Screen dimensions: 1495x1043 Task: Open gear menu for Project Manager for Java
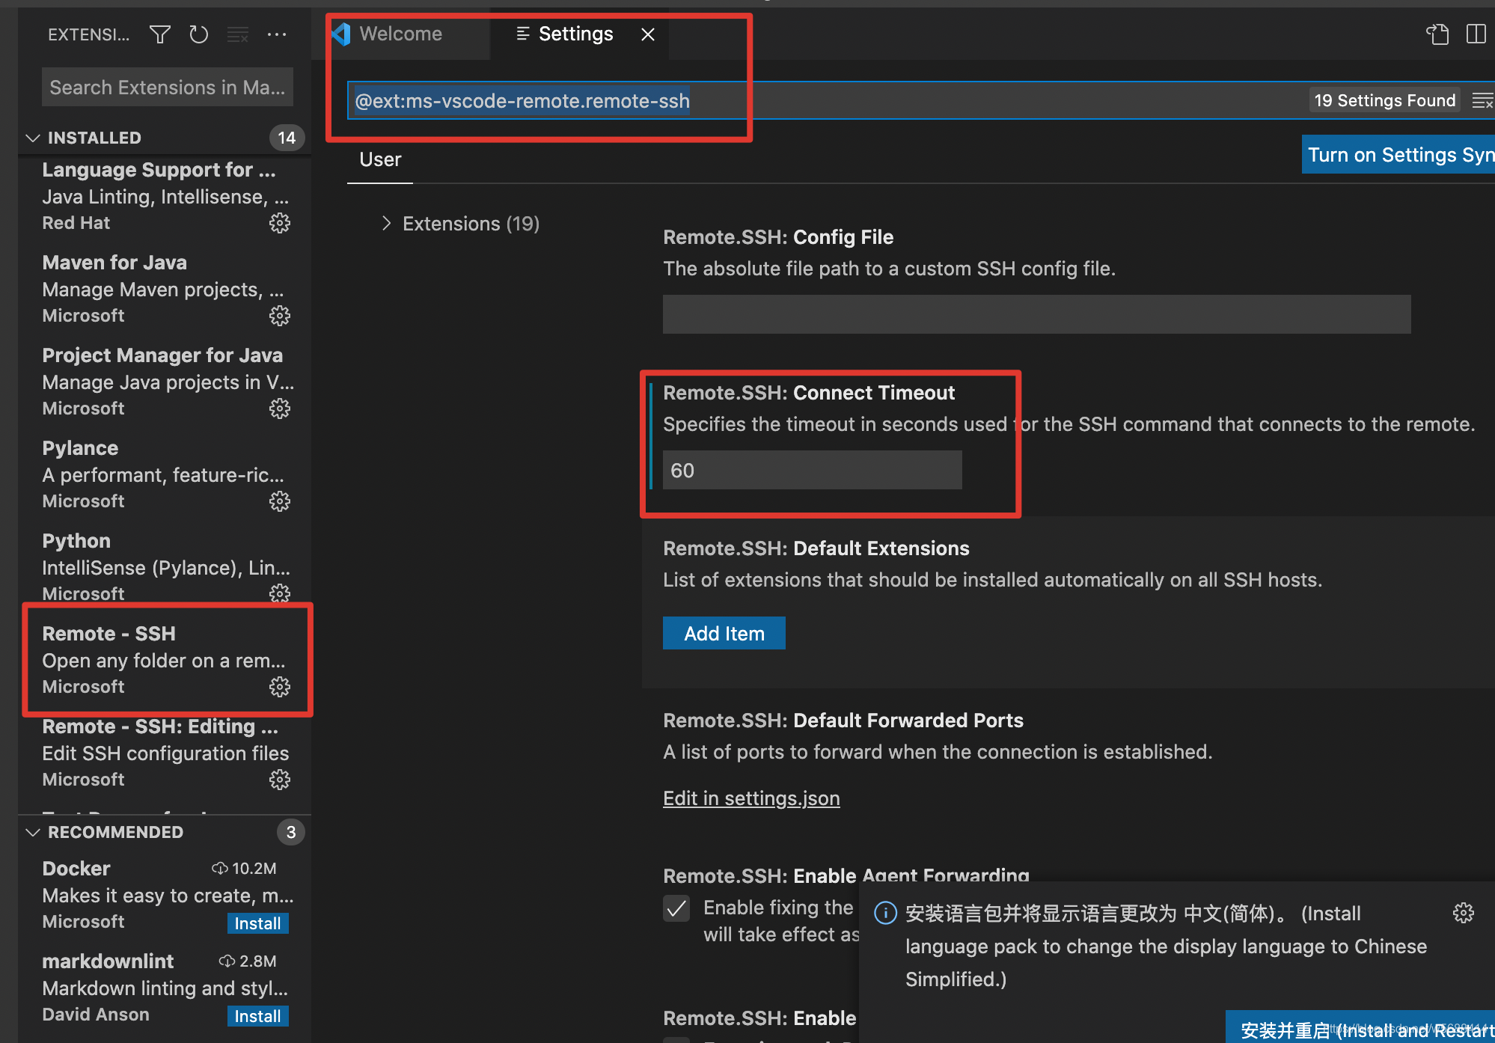tap(280, 409)
